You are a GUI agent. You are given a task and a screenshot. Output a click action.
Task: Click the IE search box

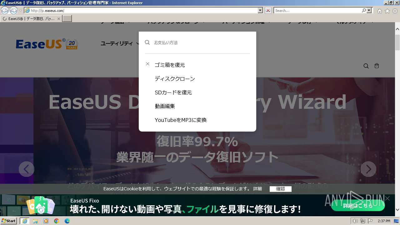click(317, 11)
